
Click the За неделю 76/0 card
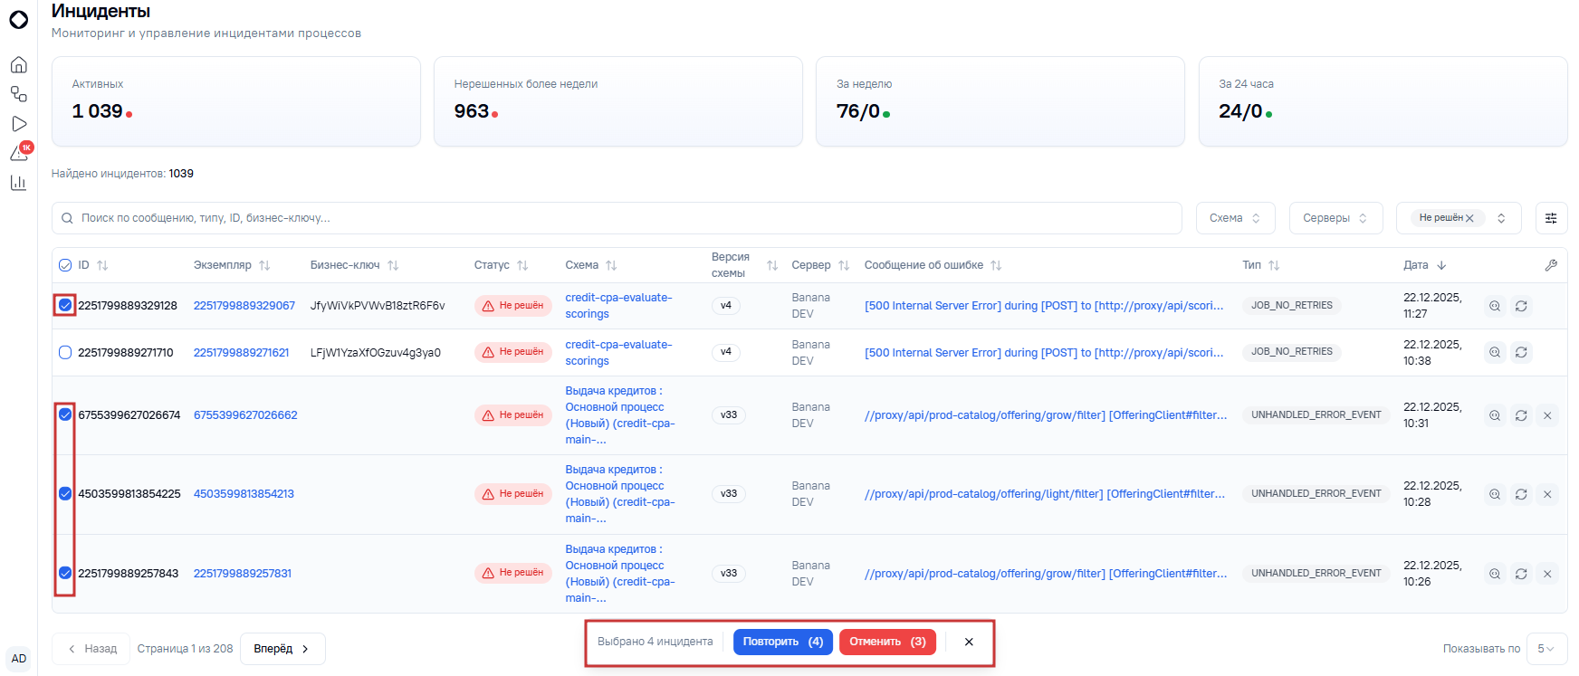[x=1000, y=101]
